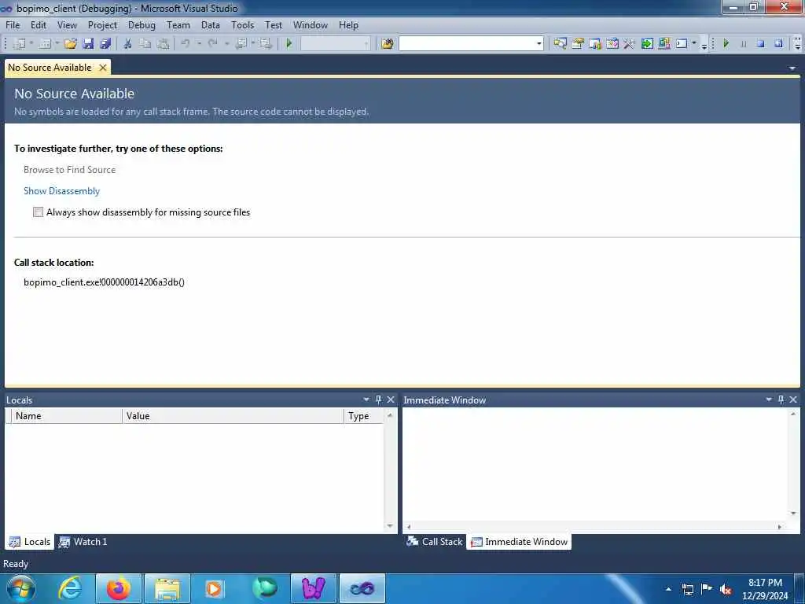
Task: Click the Open File folder icon
Action: tap(70, 44)
